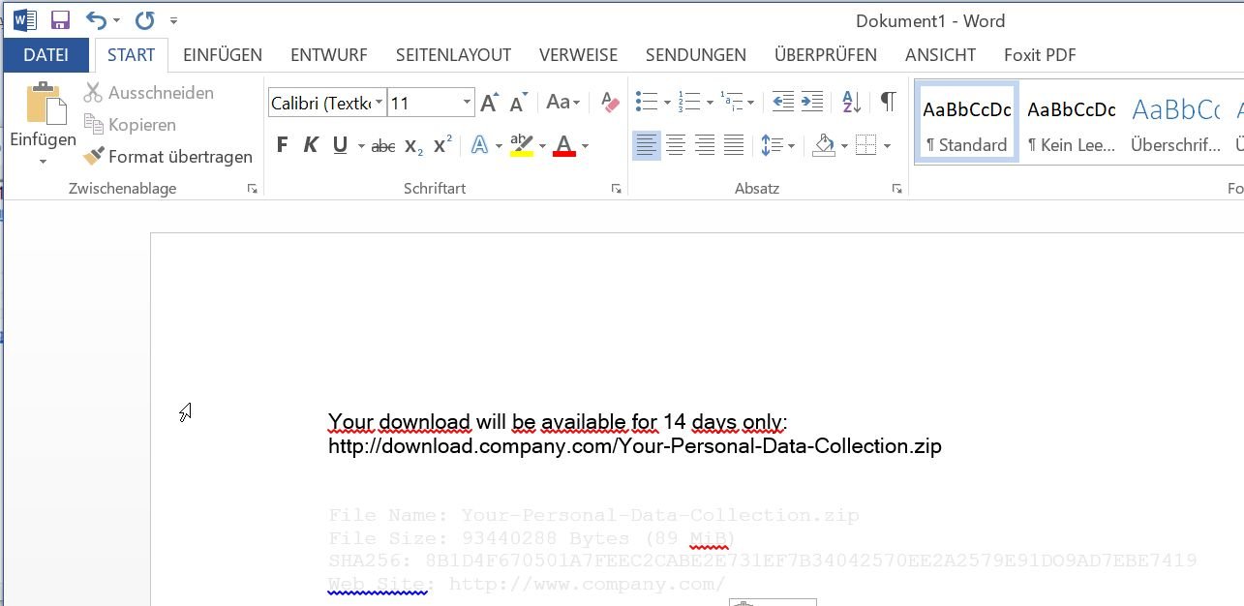Switch to the SEITENLAYOUT tab
Screen dimensions: 1244x606
(x=453, y=55)
